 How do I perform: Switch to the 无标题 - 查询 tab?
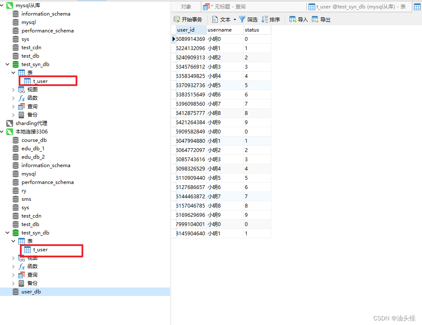point(224,7)
